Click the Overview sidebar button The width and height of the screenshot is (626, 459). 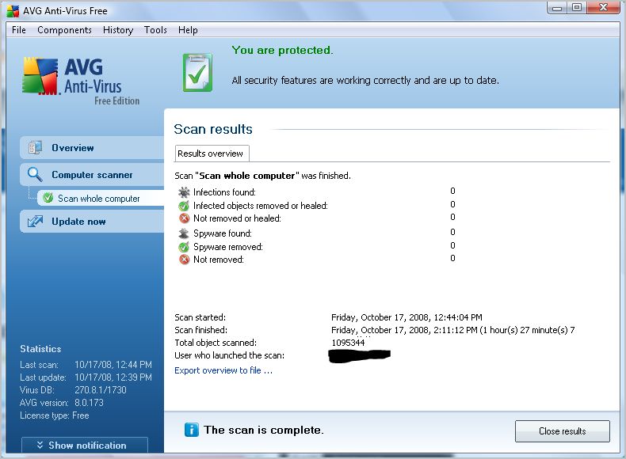92,147
